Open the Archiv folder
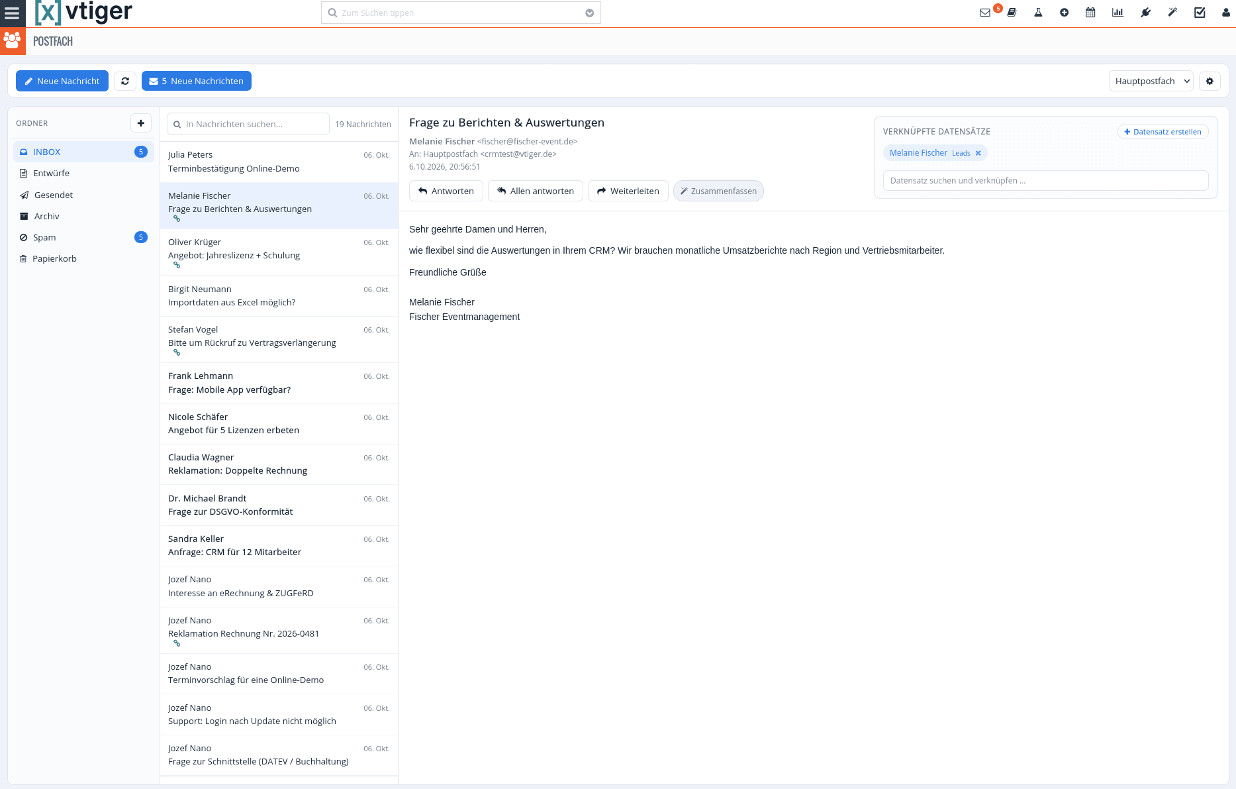This screenshot has height=789, width=1236. [83, 216]
